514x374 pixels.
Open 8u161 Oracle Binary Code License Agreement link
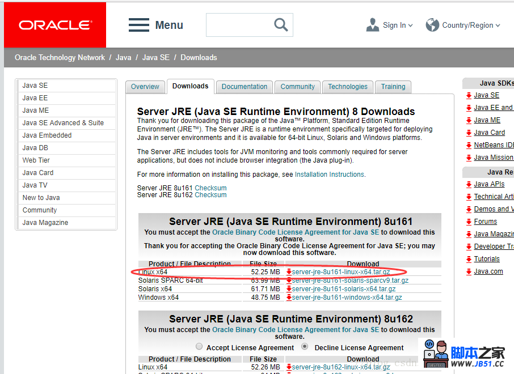296,232
